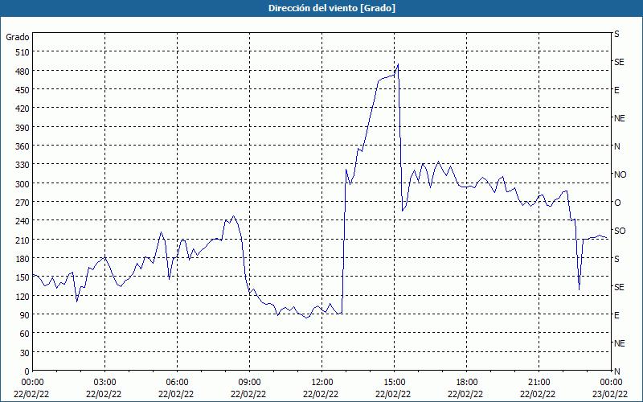Click the 03:00 time label on x-axis
The image size is (643, 402).
pos(105,383)
